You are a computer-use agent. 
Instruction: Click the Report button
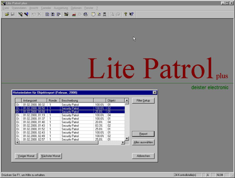(x=143, y=134)
